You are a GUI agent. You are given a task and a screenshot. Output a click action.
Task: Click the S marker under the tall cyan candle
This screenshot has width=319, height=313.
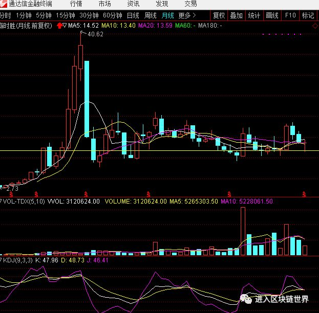coord(86,194)
